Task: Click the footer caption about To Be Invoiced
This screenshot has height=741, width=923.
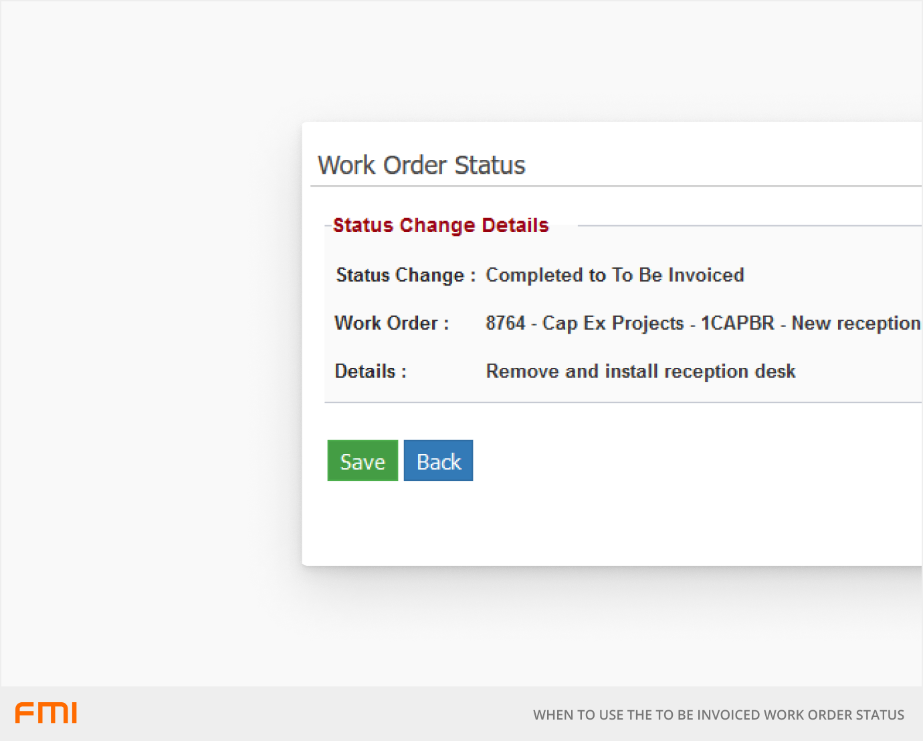Action: 718,715
